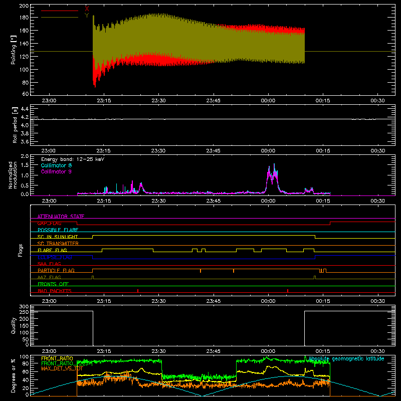This screenshot has height=401, width=401.
Task: Click the 'Roll period [s]' axis title
Action: (15, 125)
